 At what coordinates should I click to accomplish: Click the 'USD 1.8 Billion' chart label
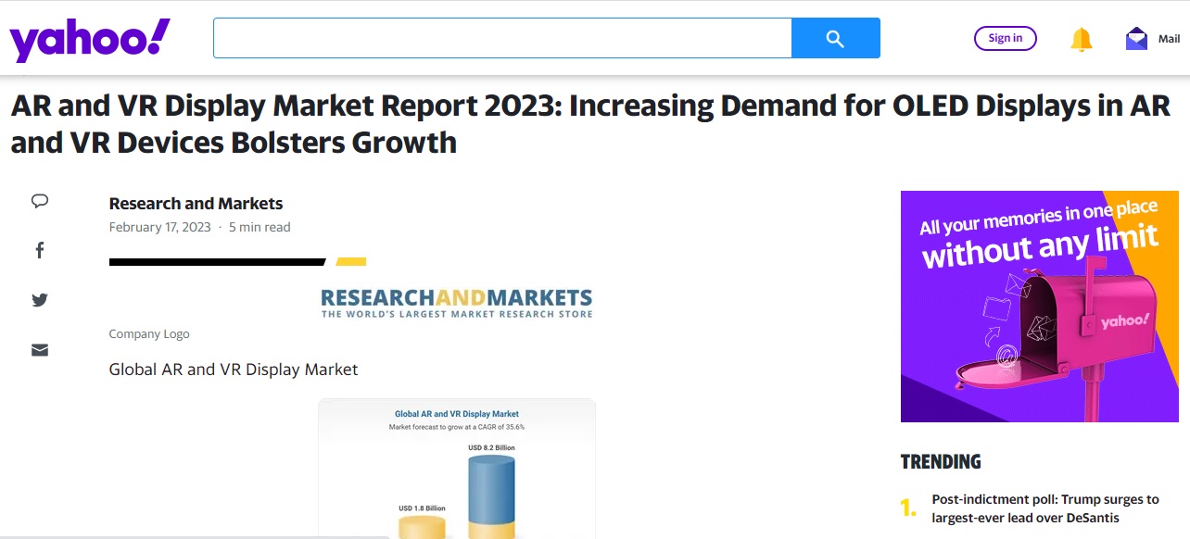click(422, 508)
